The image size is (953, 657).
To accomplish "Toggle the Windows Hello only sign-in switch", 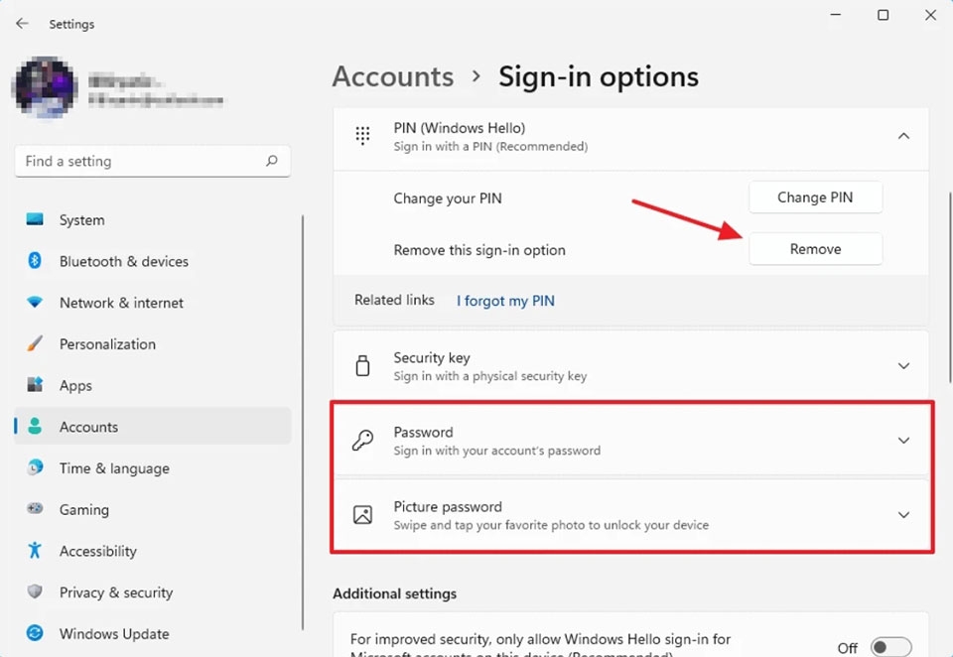I will coord(889,648).
